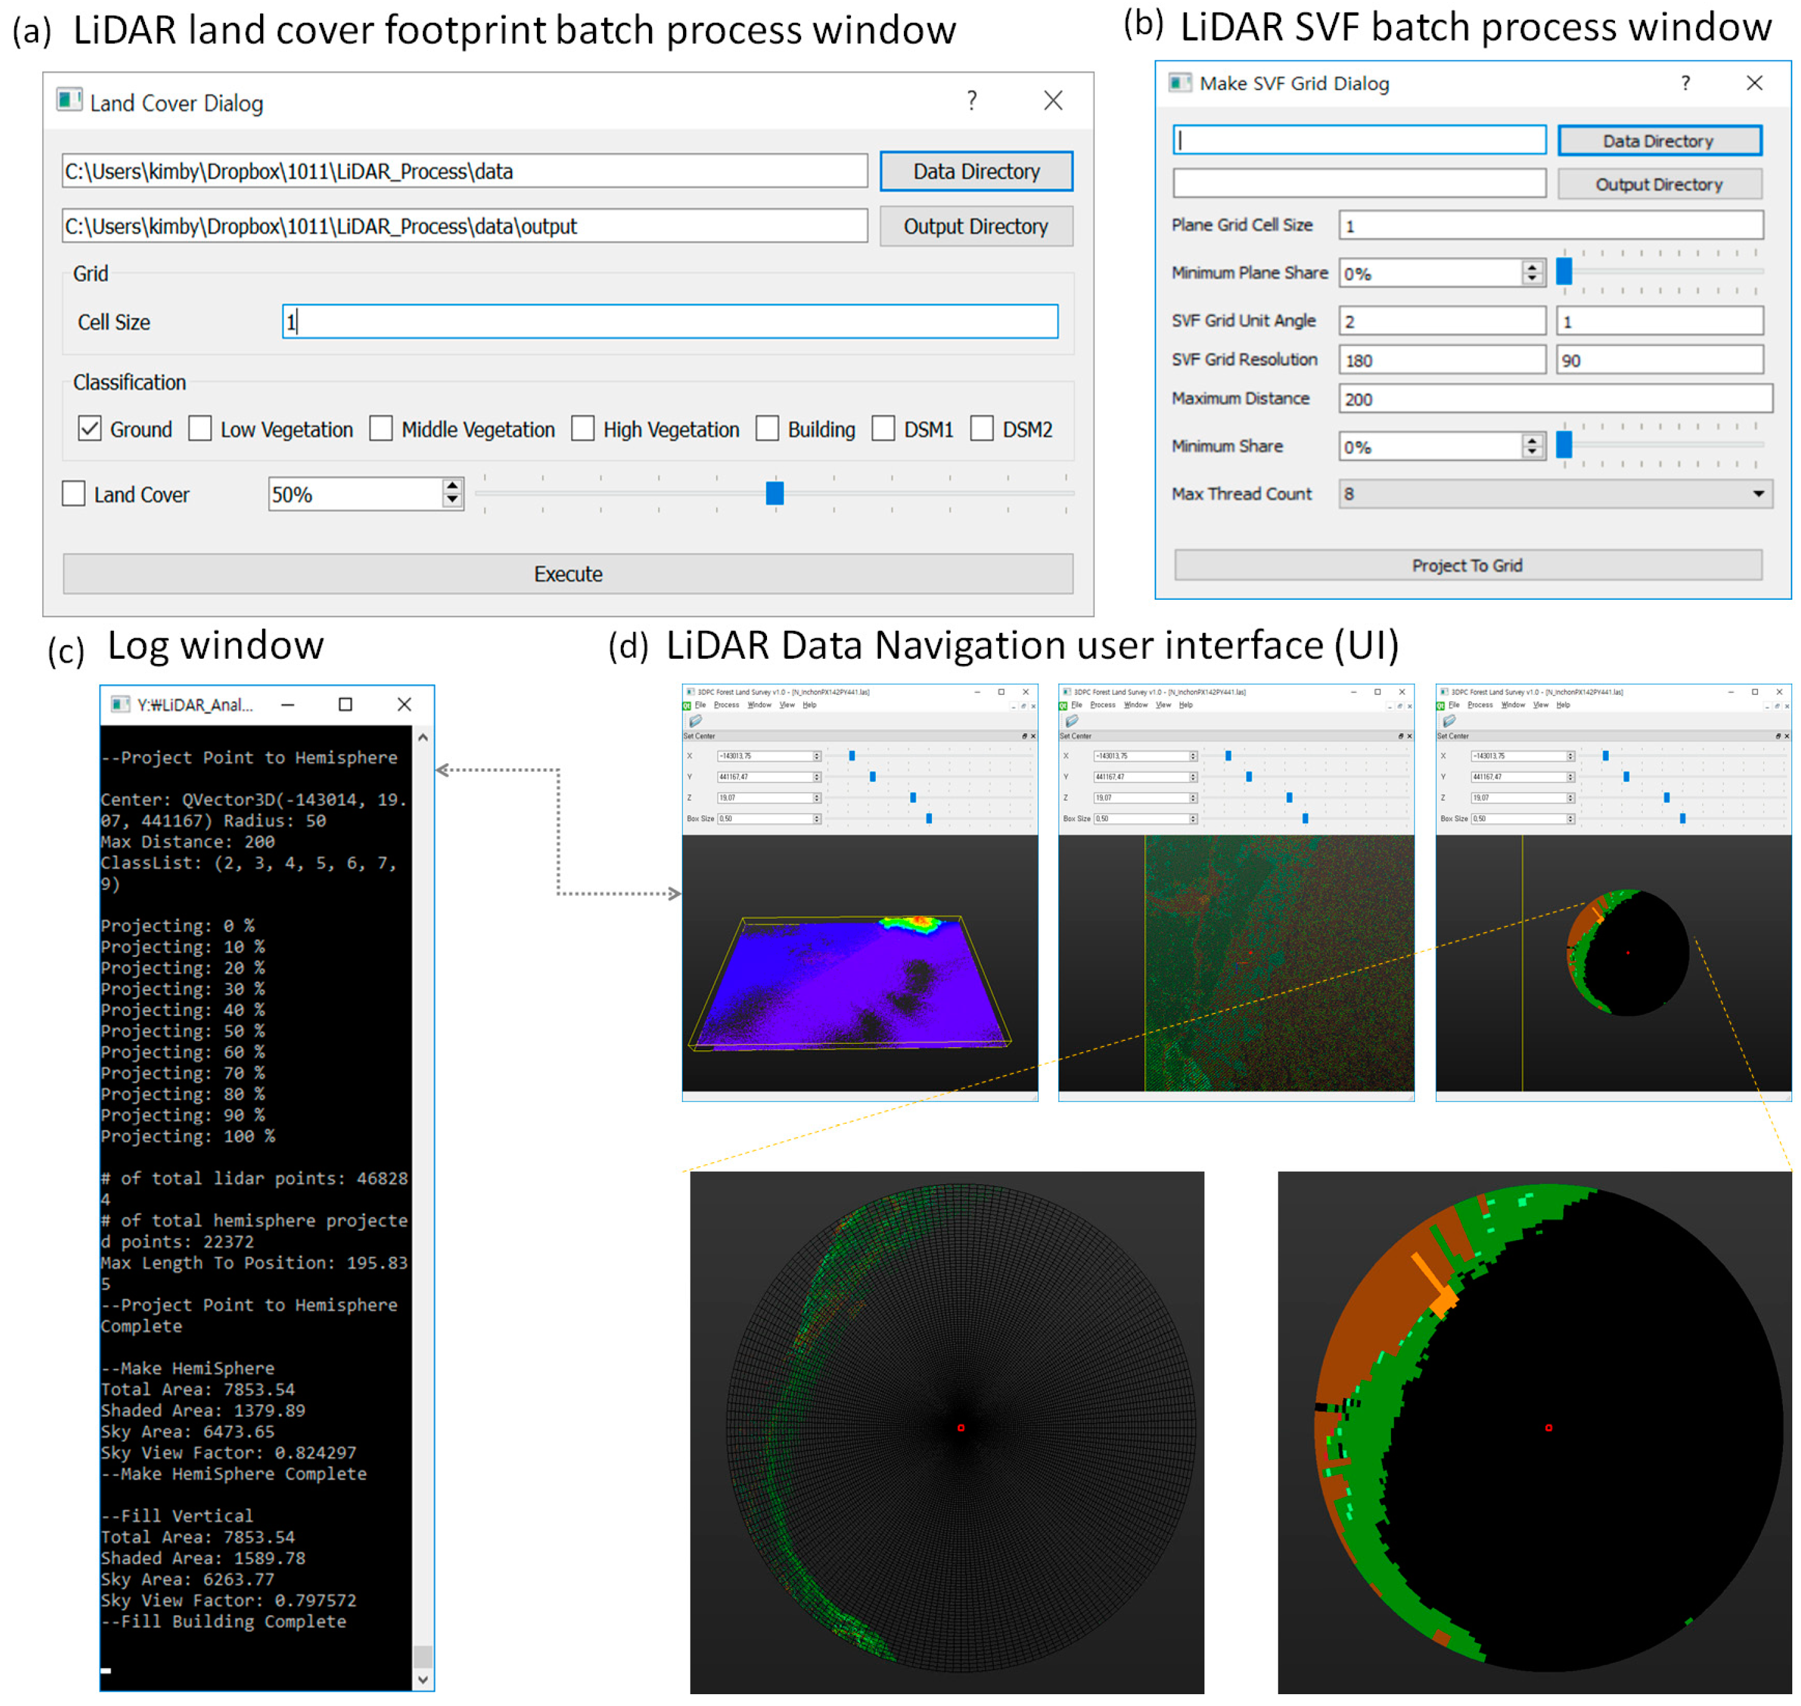Click the open file icon in the third navigation window
Screen dimensions: 1801x1706
(1451, 721)
